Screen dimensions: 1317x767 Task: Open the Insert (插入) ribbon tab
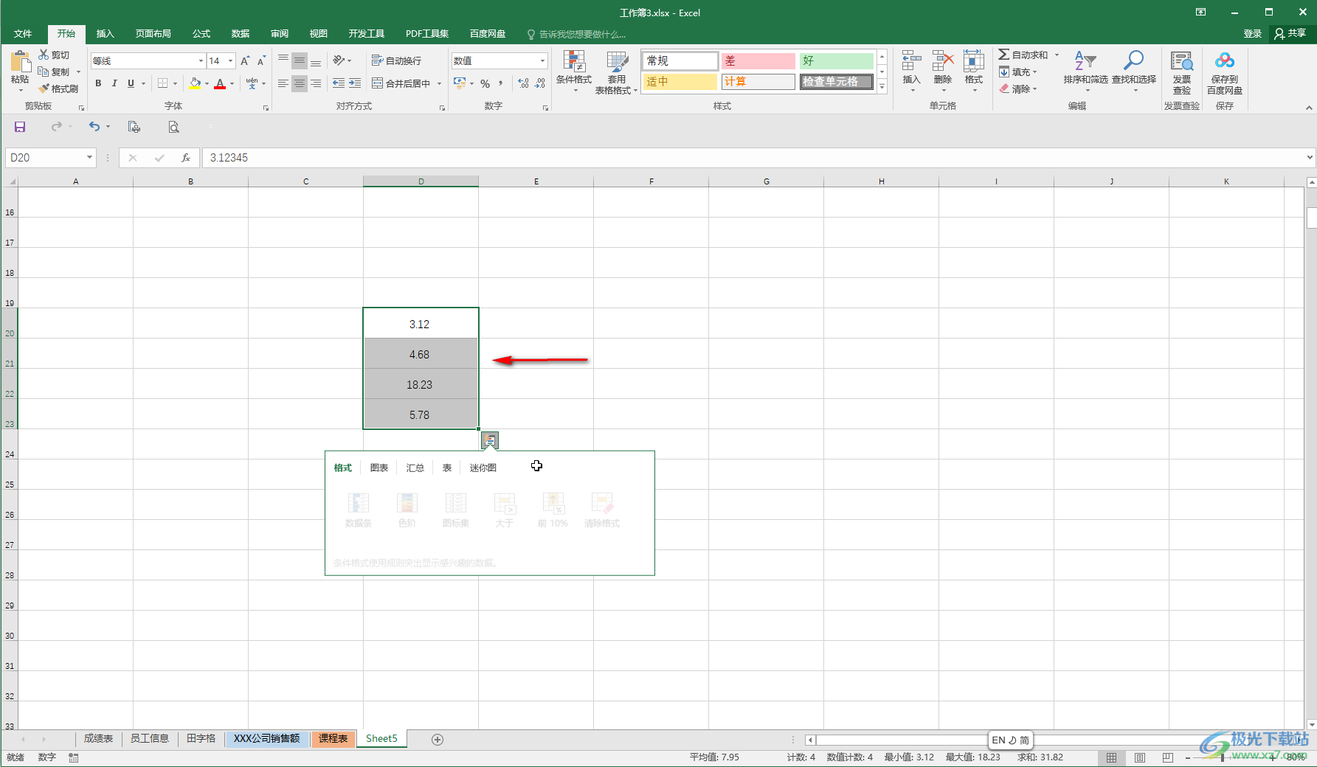coord(106,33)
